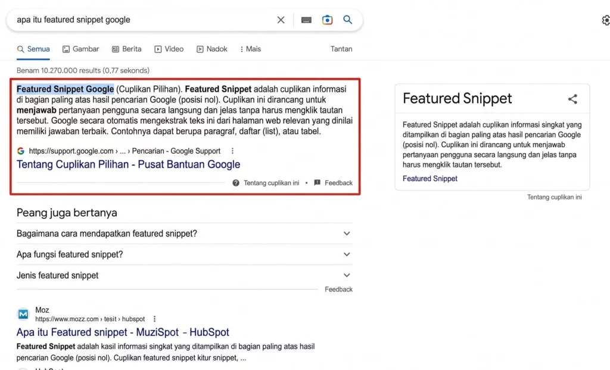Expand "Bagaimana cara mendapatkan featured snippet?"
The width and height of the screenshot is (610, 370).
coord(185,234)
